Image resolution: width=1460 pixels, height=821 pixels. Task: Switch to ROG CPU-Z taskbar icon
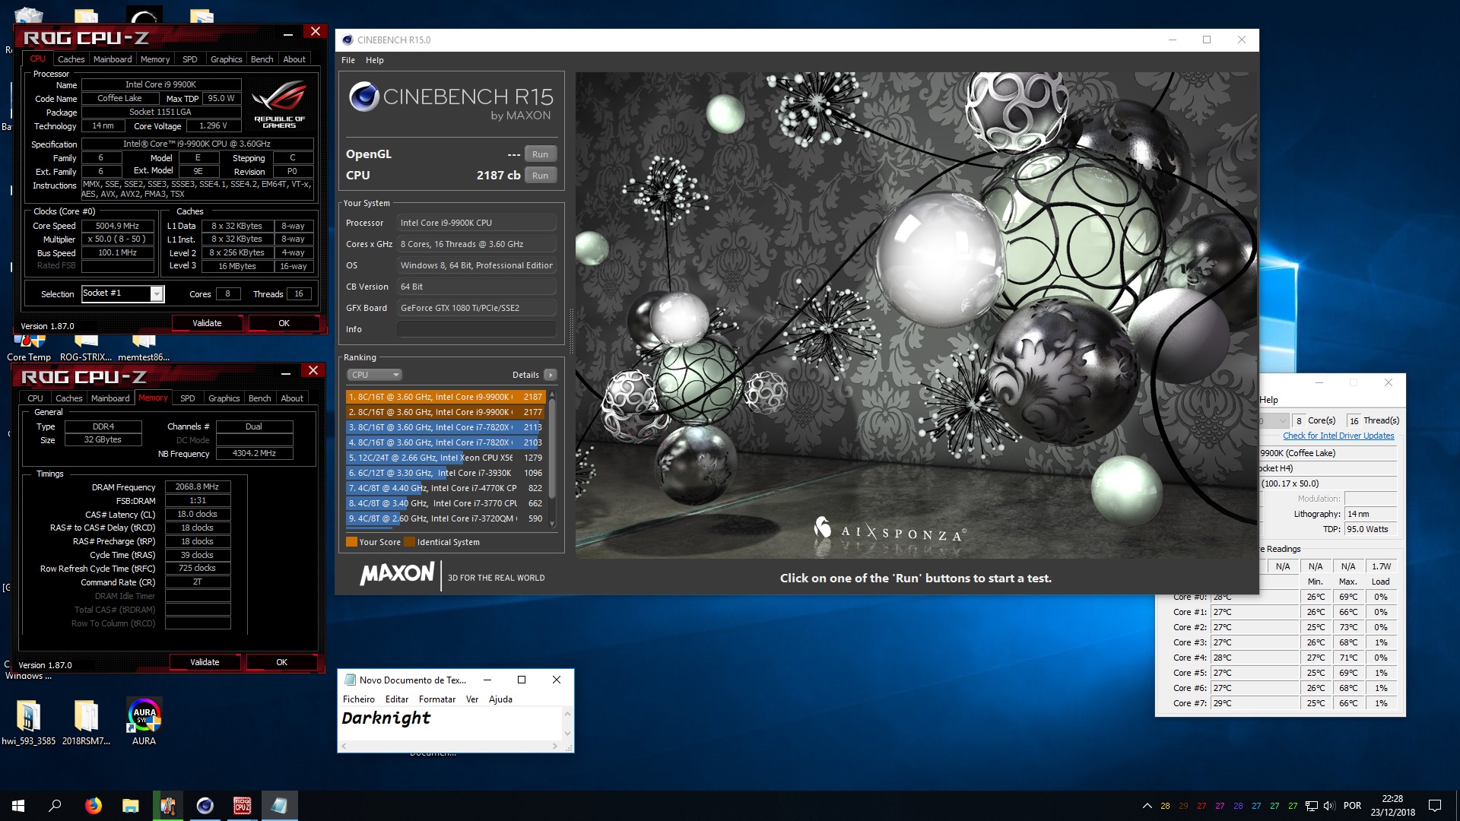point(242,806)
